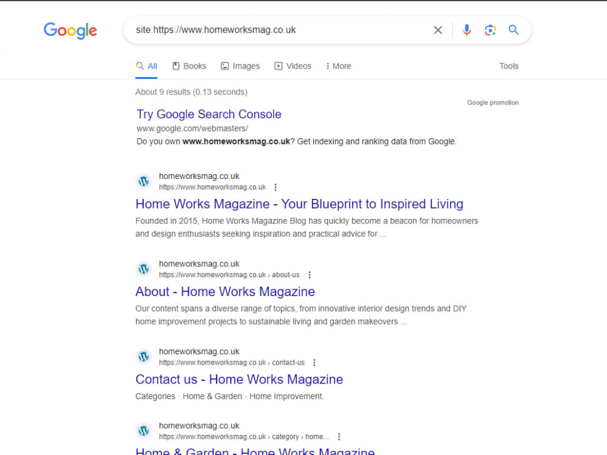Click the 'Our content spans' snippet
Screen dimensions: 607x455
pyautogui.click(x=301, y=315)
